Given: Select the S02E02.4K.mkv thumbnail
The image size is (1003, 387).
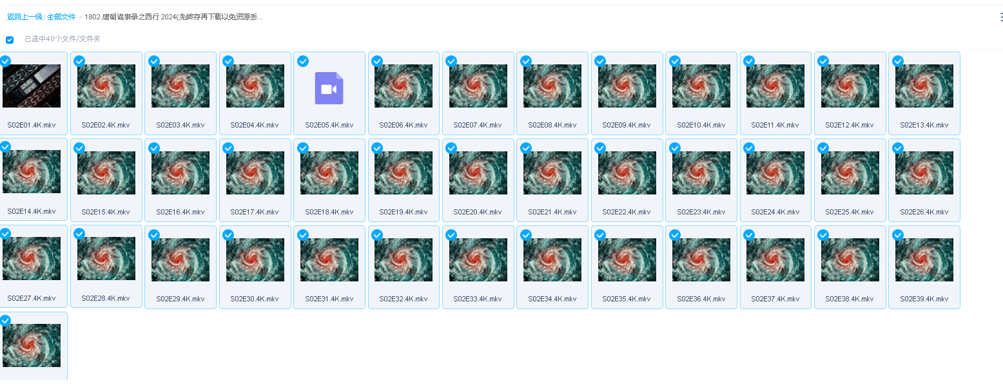Looking at the screenshot, I should point(106,86).
